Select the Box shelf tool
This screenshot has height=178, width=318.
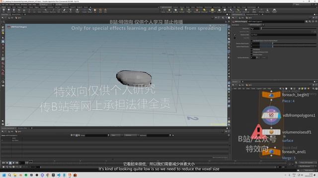(x=3, y=10)
